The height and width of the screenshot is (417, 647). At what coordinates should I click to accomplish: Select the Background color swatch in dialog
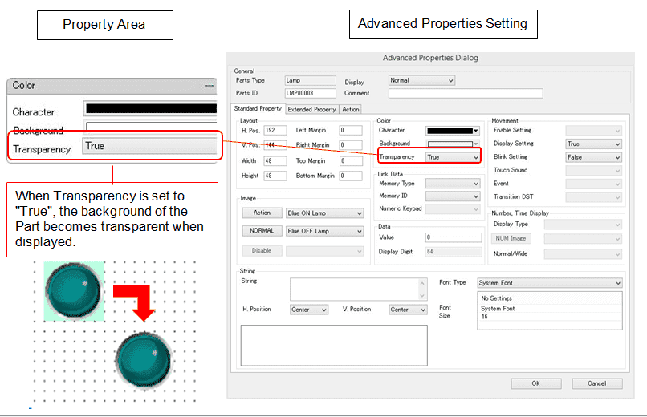click(x=452, y=144)
